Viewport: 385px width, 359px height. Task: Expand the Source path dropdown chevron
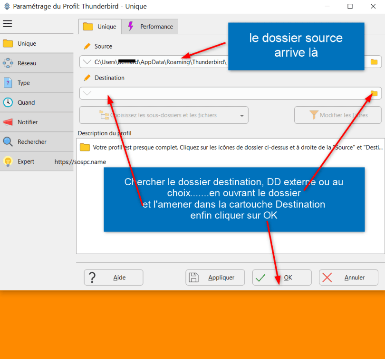coord(87,62)
